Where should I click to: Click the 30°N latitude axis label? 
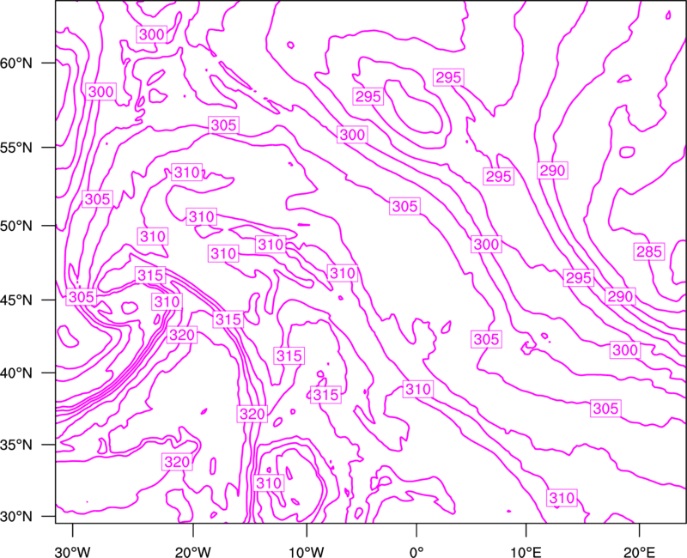pyautogui.click(x=16, y=517)
